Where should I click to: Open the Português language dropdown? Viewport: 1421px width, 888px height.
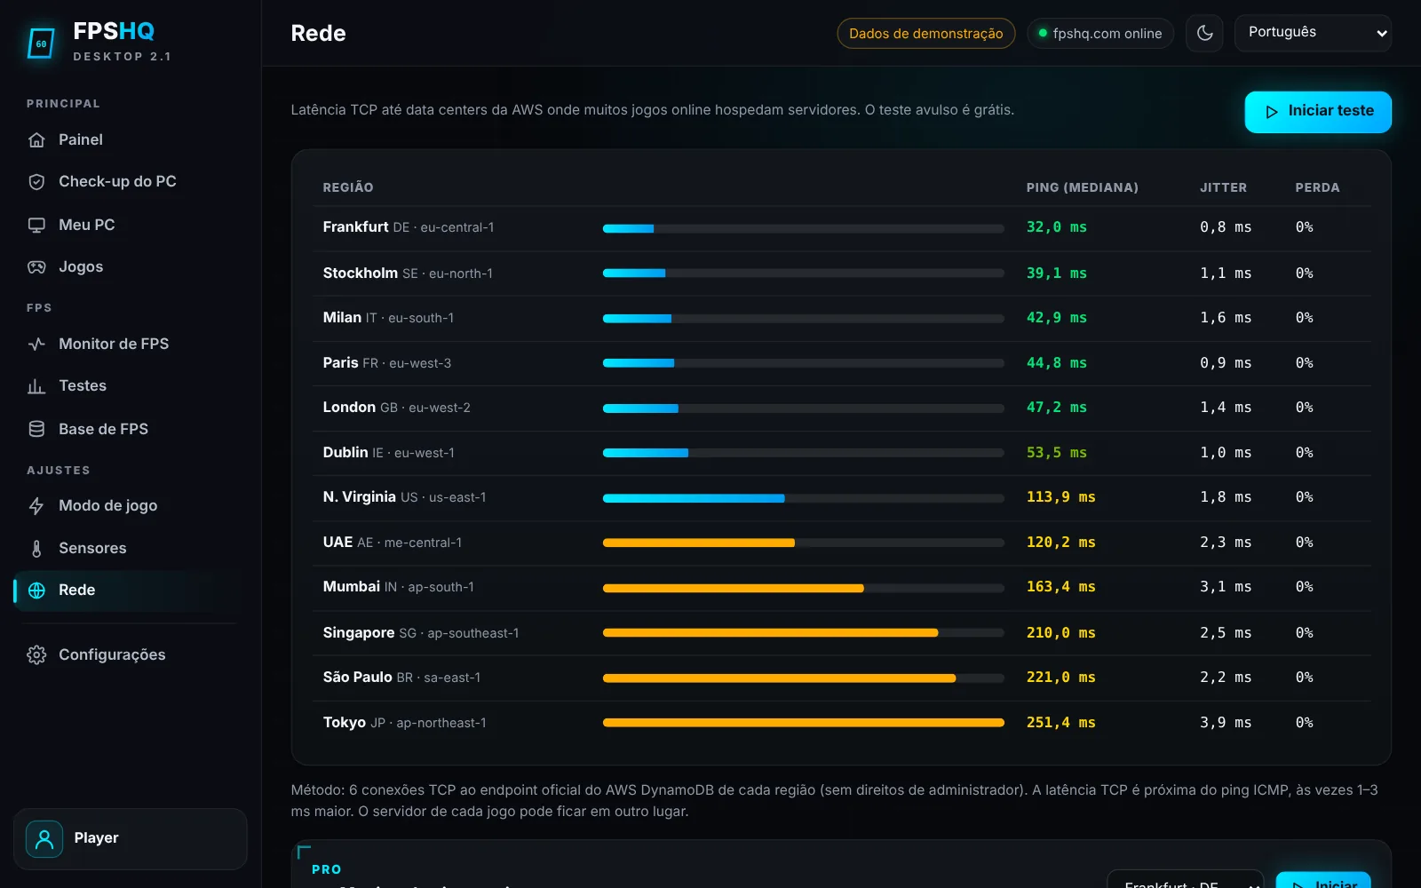pos(1313,33)
